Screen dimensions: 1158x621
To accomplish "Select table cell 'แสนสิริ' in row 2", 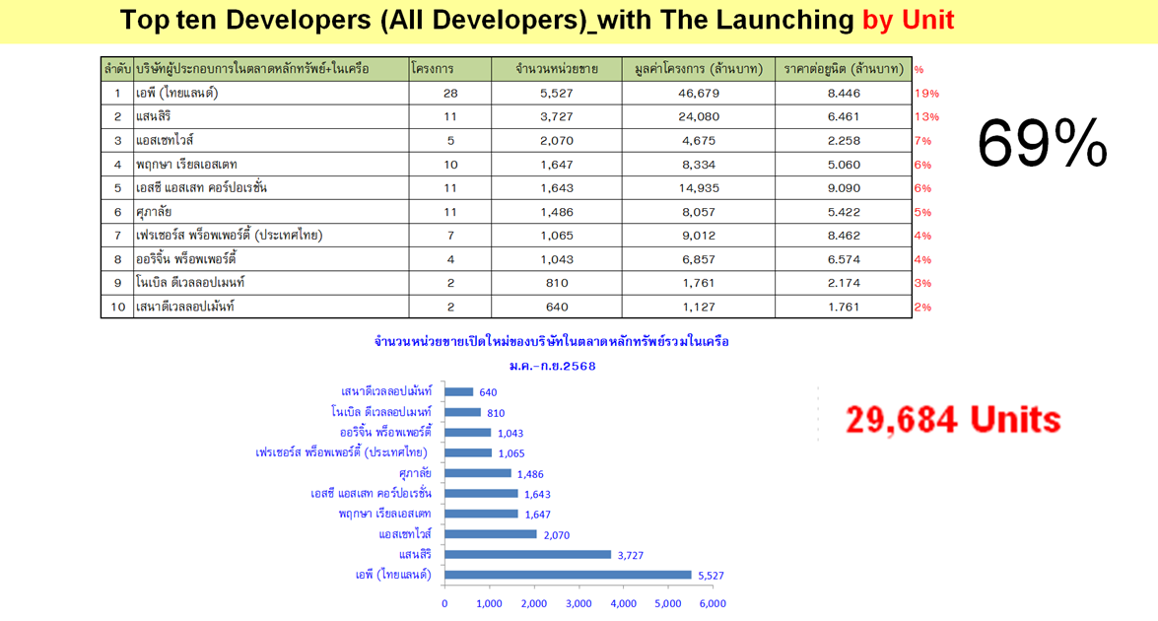I will tap(270, 116).
